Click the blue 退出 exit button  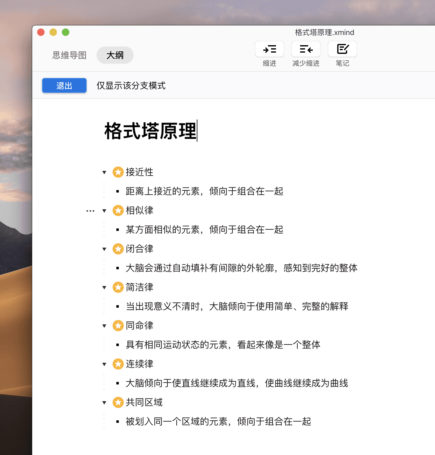(x=64, y=85)
